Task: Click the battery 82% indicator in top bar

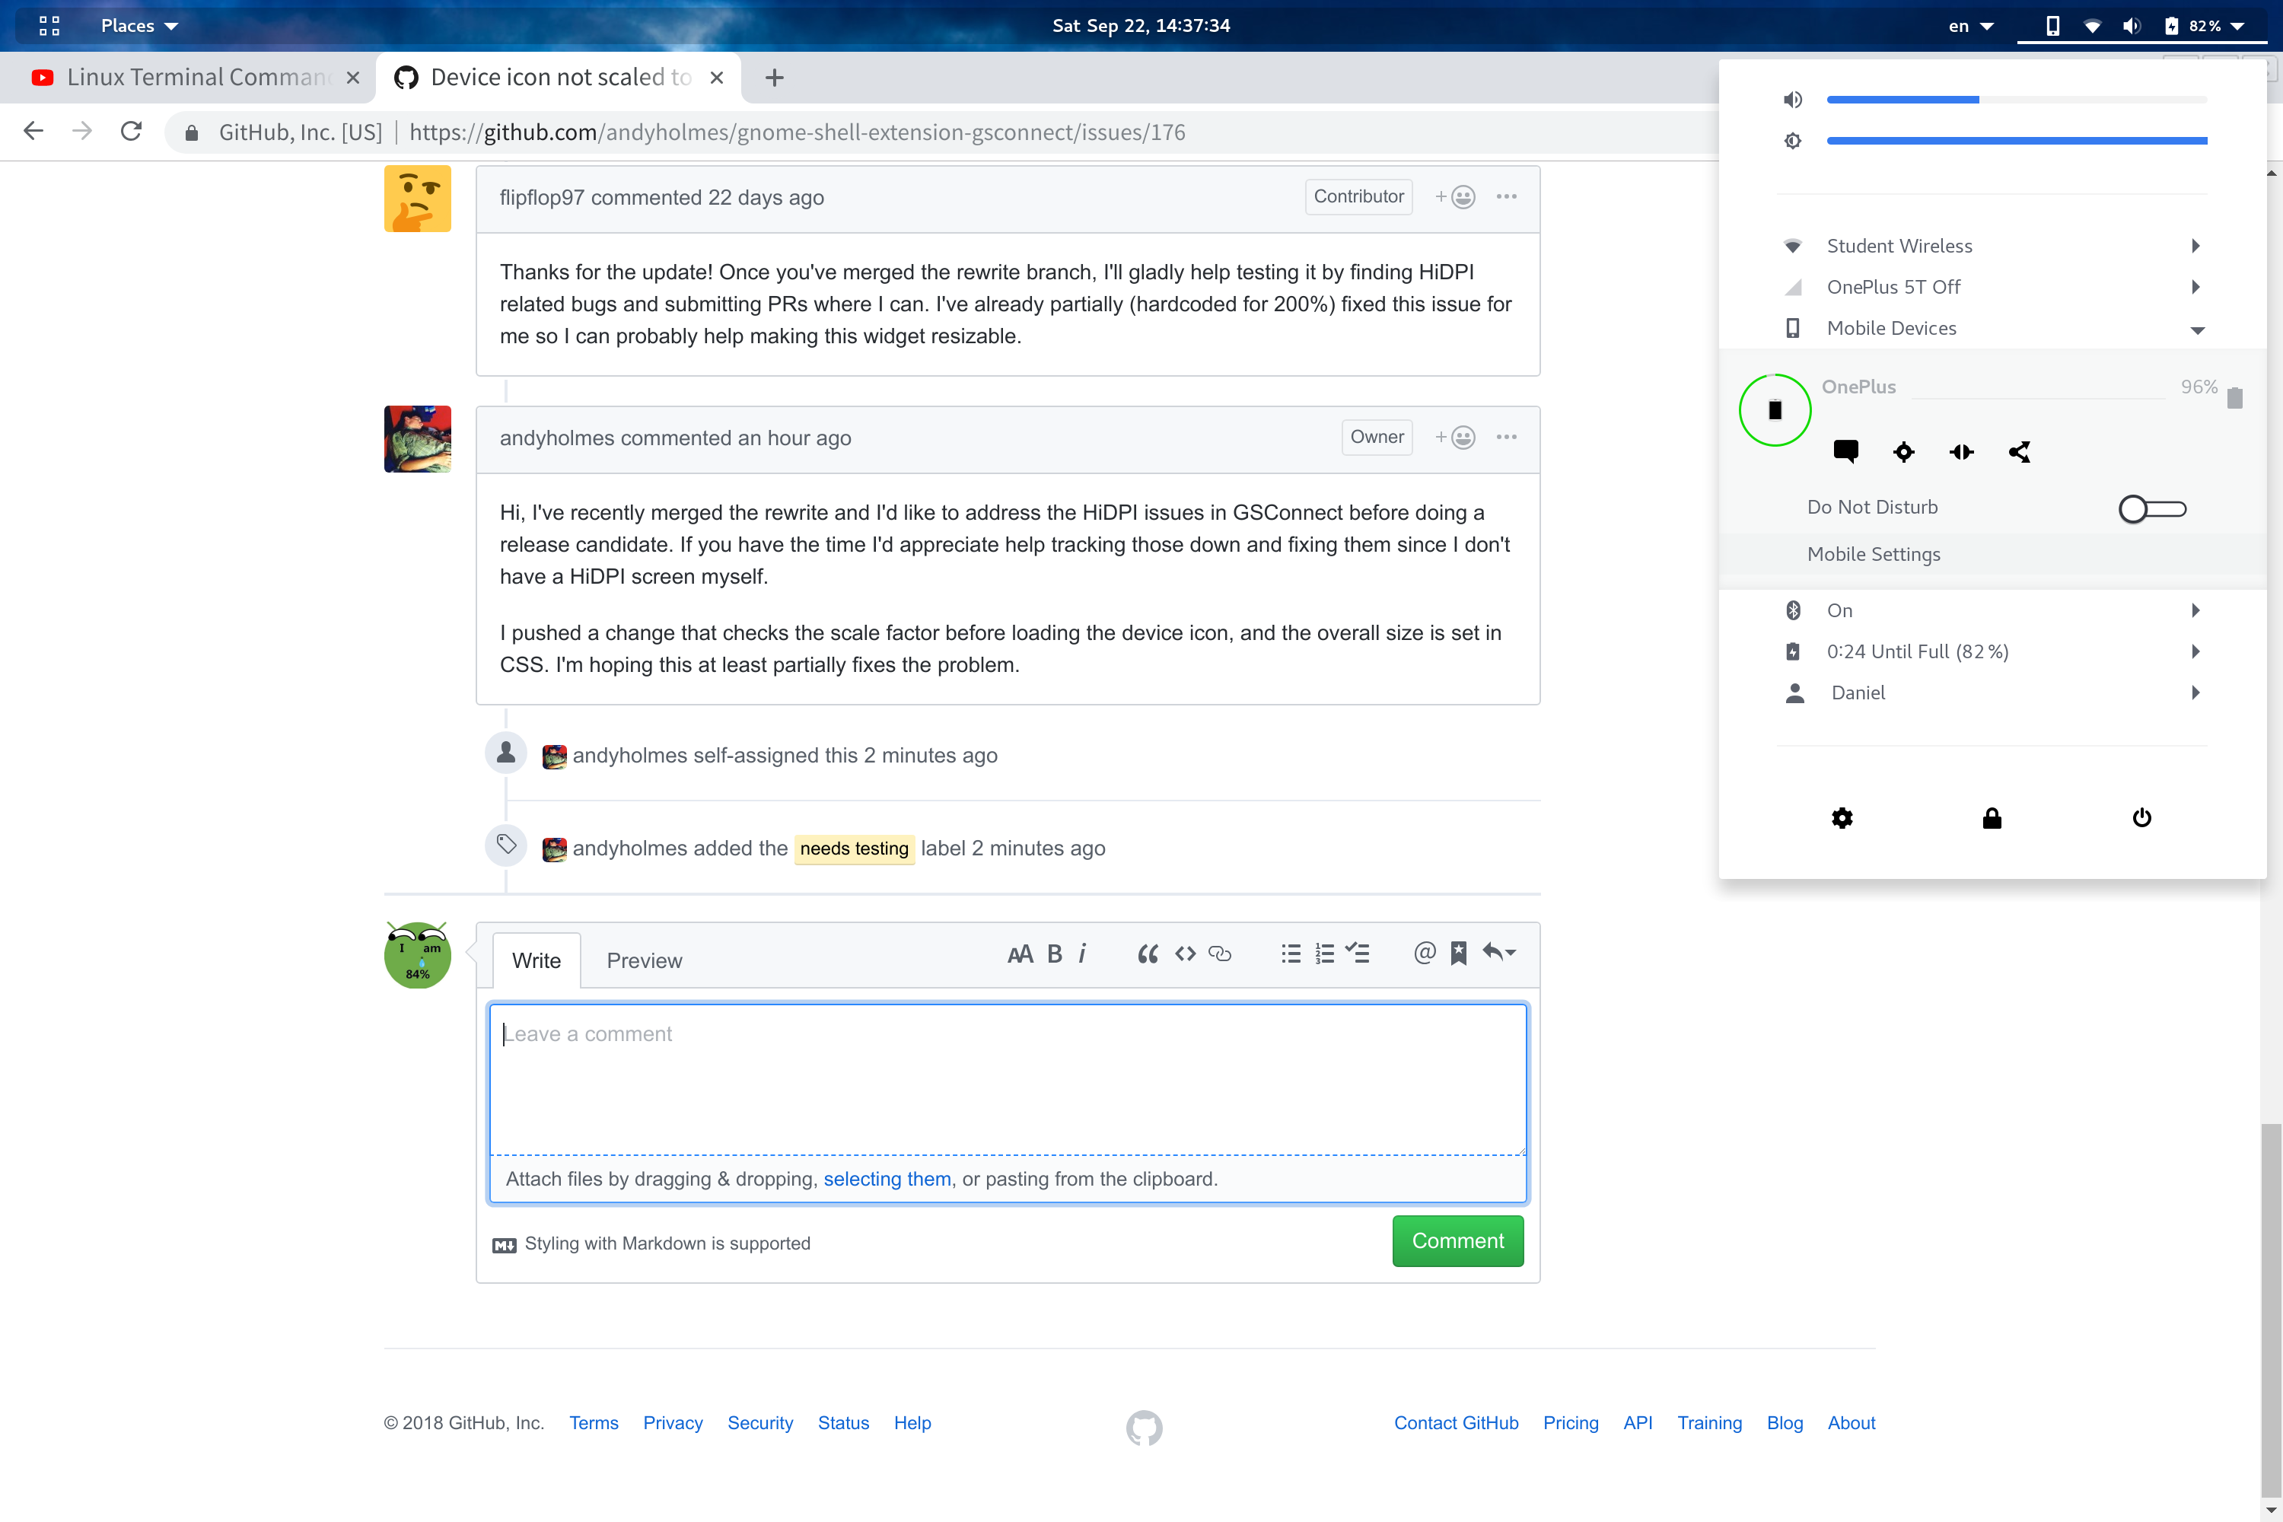Action: pos(2205,26)
